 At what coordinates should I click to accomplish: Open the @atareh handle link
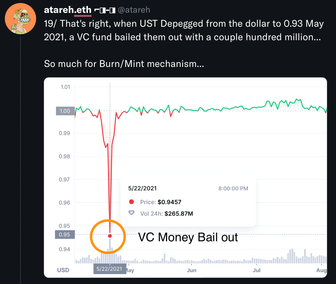134,10
